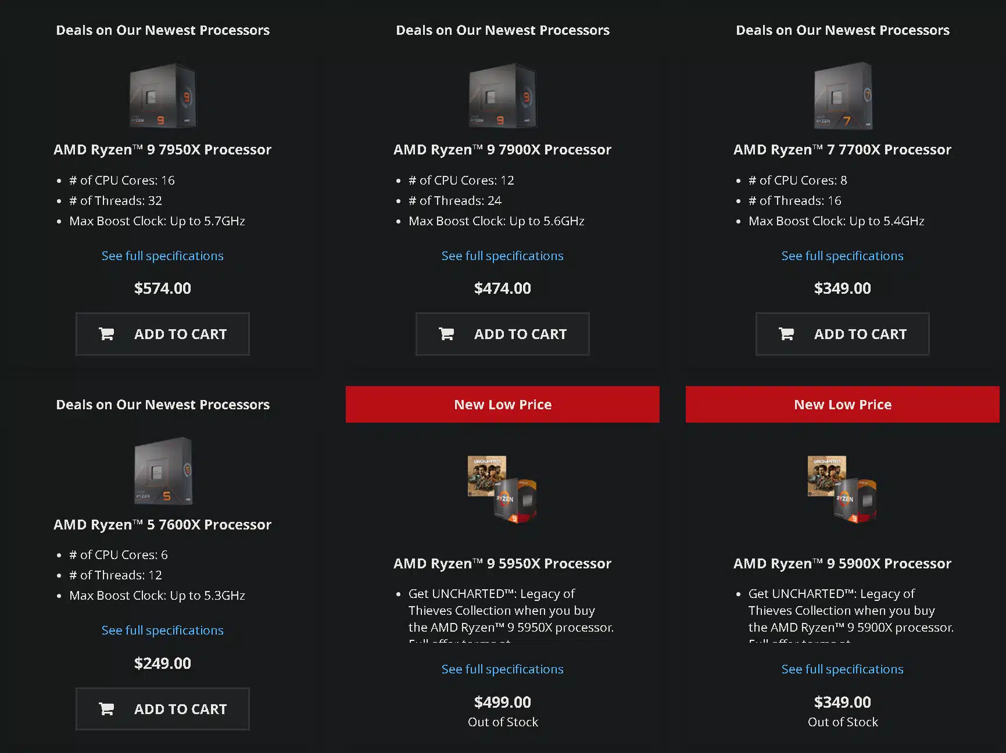1006x753 pixels.
Task: Add the $474.00 Ryzen 9 7900X to cart
Action: (x=503, y=334)
